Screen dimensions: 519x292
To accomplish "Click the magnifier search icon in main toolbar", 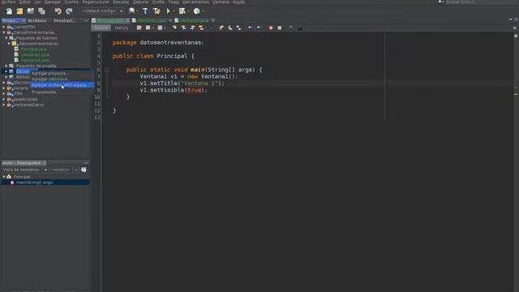I will point(131,11).
